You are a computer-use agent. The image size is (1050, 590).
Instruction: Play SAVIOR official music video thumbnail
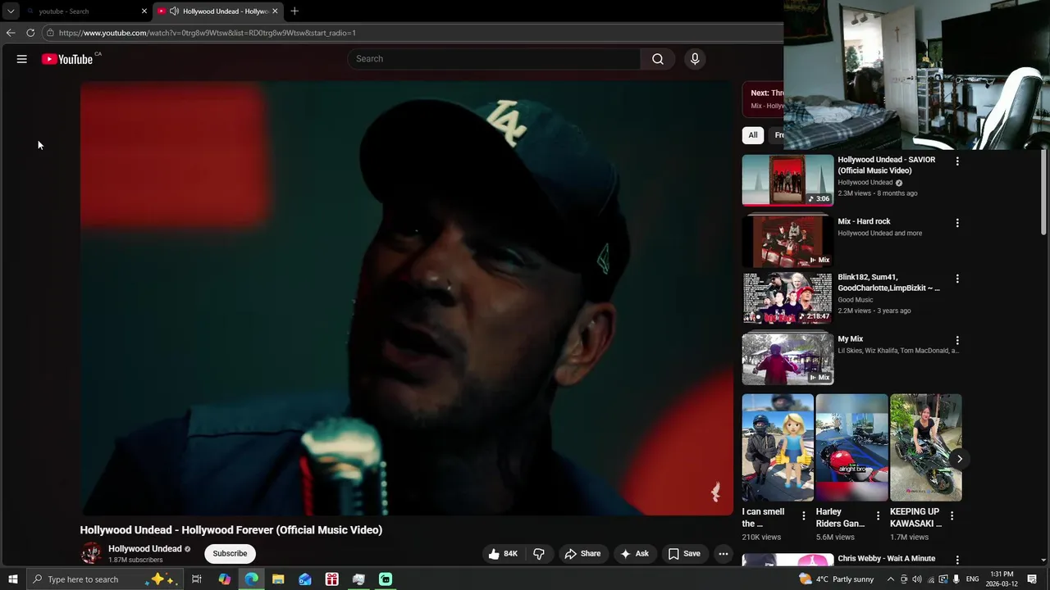[x=787, y=180]
